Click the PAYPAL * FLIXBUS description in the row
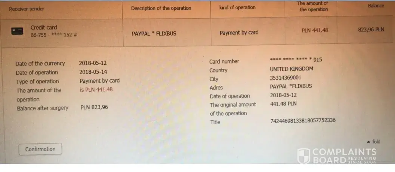The width and height of the screenshot is (395, 172). coord(154,33)
